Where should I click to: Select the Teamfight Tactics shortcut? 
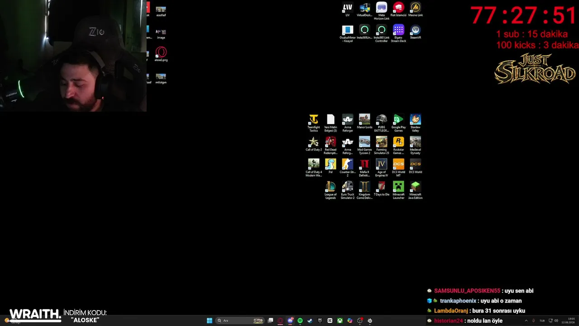pyautogui.click(x=313, y=123)
